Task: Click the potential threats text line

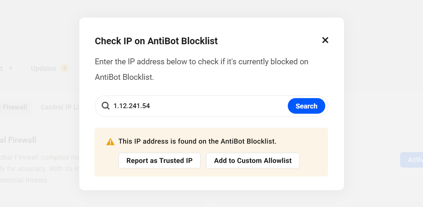Action: pos(24,180)
